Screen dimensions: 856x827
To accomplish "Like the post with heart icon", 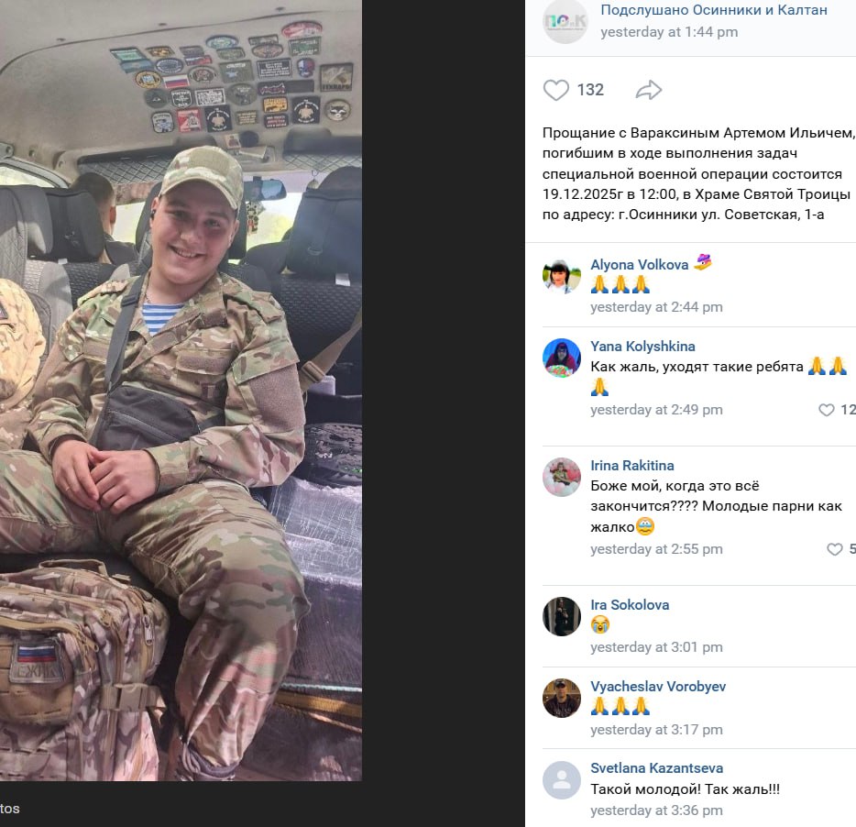I will [555, 90].
